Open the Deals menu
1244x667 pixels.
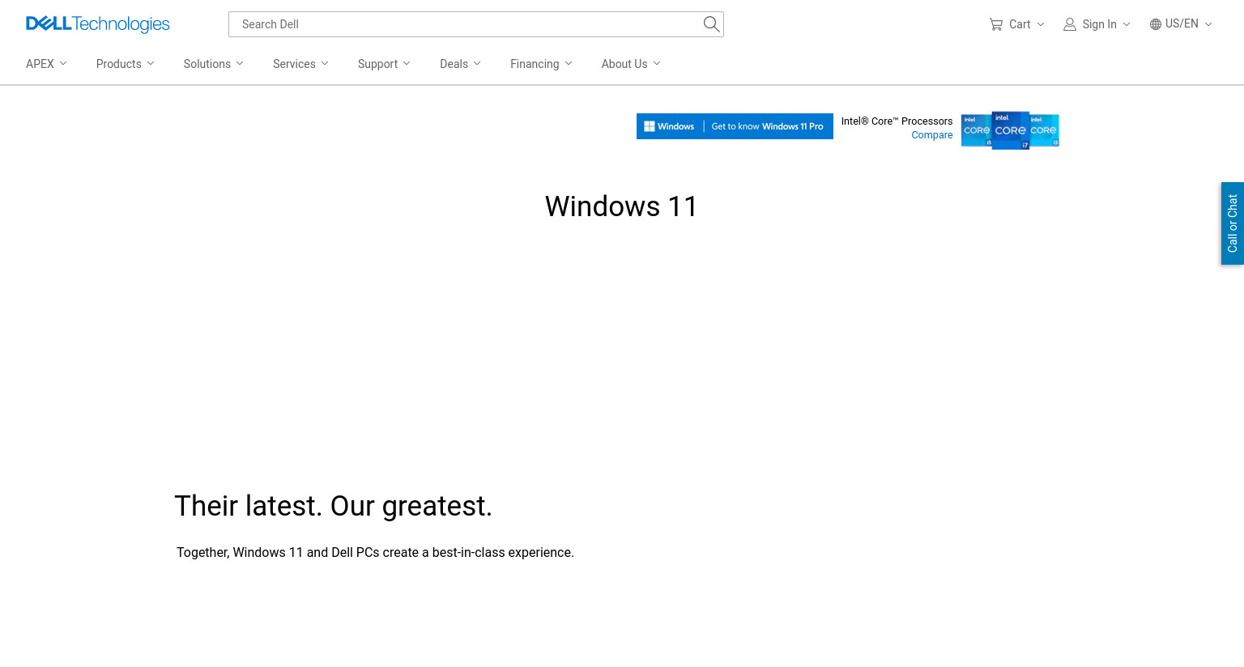460,64
